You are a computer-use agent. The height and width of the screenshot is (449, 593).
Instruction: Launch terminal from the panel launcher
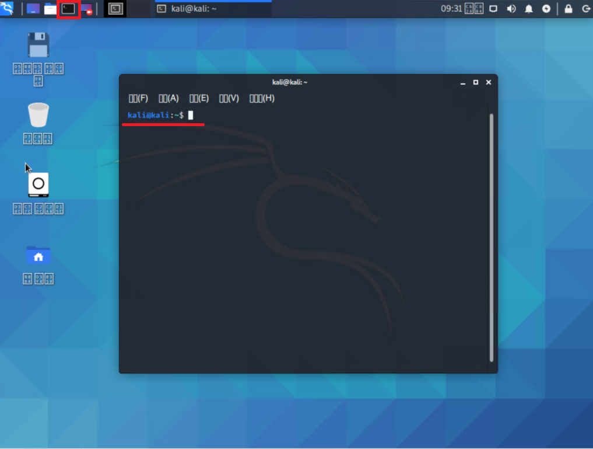(68, 9)
